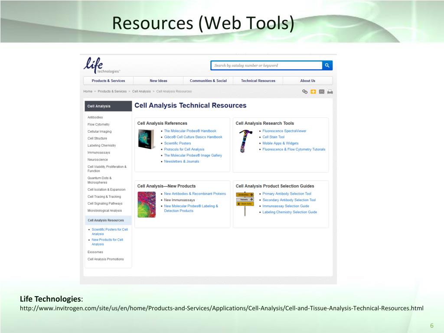
Task: Select Quantum Dots & Microspheres
Action: 99,180
